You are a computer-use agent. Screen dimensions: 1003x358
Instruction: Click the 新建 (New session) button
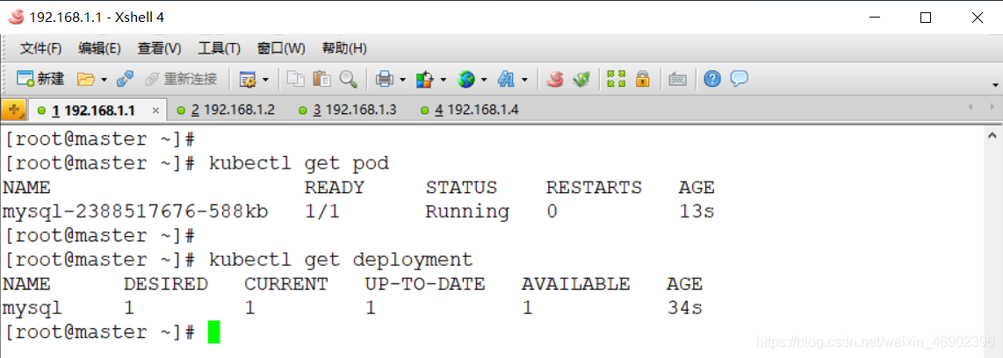click(40, 79)
